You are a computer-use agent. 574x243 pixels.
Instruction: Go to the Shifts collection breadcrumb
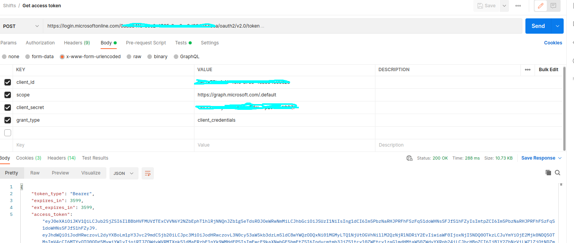coord(10,6)
